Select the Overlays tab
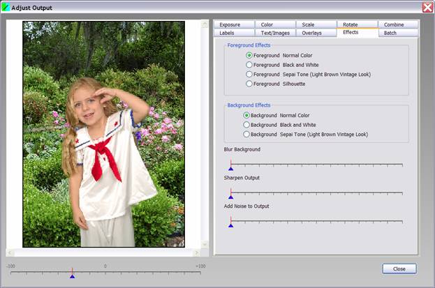435x288 pixels. tap(316, 33)
